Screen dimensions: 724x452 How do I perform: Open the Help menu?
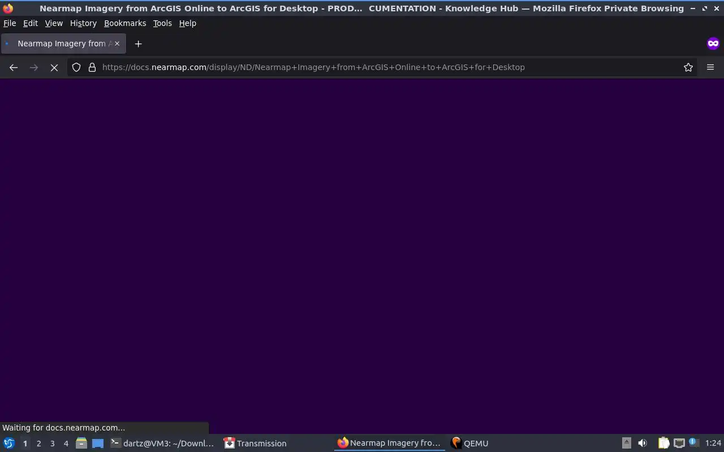188,23
